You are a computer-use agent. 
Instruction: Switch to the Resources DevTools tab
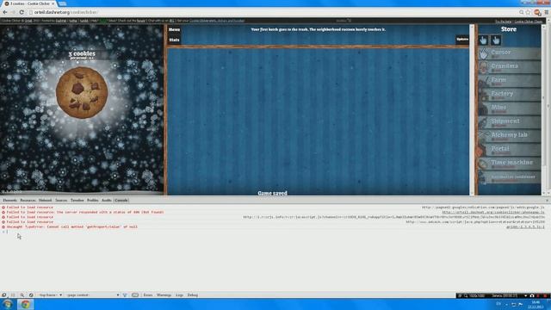click(28, 201)
